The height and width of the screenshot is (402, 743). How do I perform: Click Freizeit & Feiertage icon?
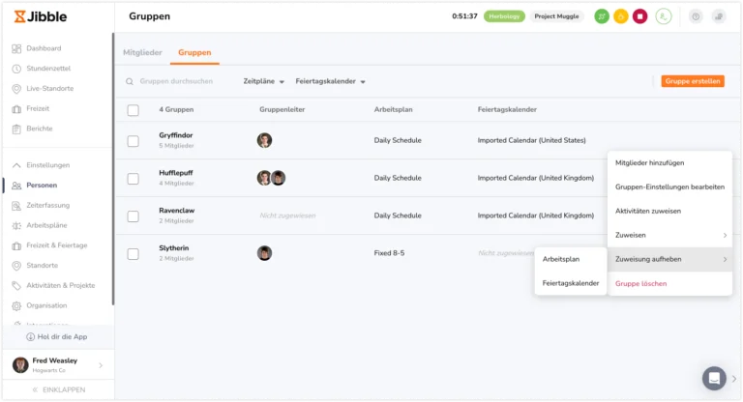pyautogui.click(x=16, y=245)
